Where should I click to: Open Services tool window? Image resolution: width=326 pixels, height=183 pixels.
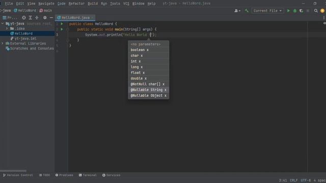111,175
